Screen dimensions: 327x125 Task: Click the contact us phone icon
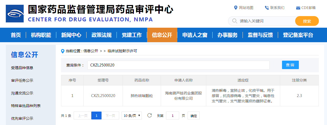[267, 8]
